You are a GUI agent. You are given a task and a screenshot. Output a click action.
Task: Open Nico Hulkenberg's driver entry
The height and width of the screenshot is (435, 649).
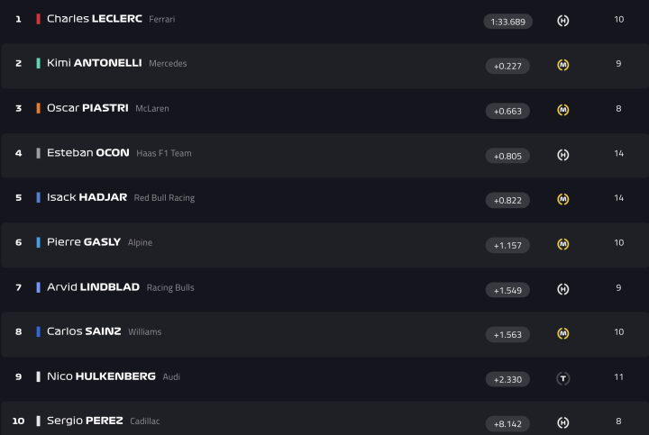(x=101, y=376)
